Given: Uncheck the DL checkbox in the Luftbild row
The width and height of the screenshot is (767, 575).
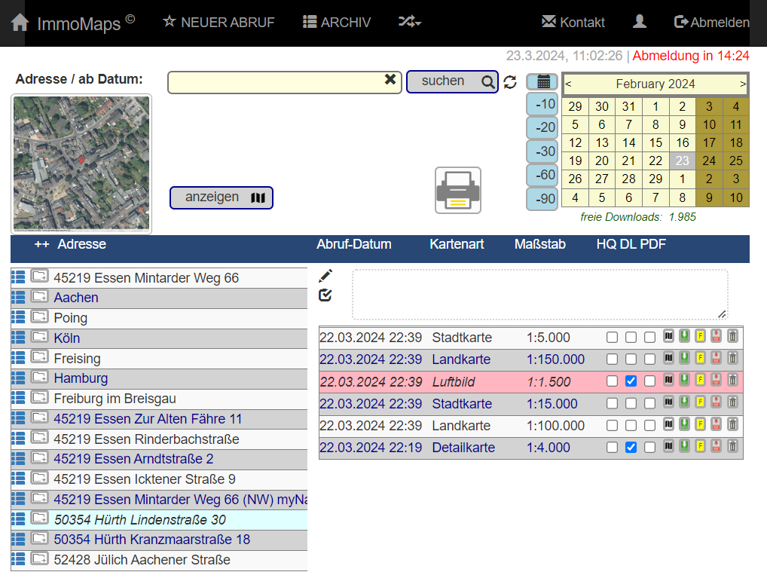Looking at the screenshot, I should click(x=631, y=381).
